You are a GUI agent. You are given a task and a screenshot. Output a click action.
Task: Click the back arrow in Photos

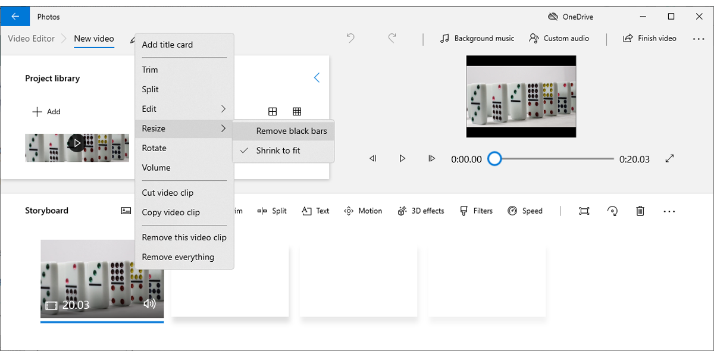(x=15, y=17)
